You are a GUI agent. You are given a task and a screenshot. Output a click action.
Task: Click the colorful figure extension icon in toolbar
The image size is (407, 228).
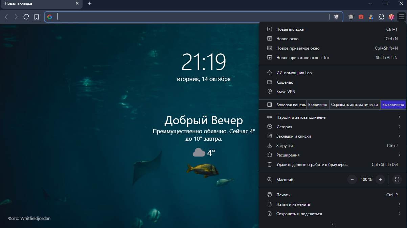[x=371, y=17]
